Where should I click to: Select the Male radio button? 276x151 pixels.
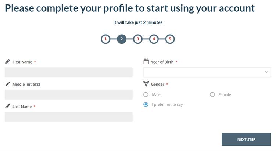146,94
